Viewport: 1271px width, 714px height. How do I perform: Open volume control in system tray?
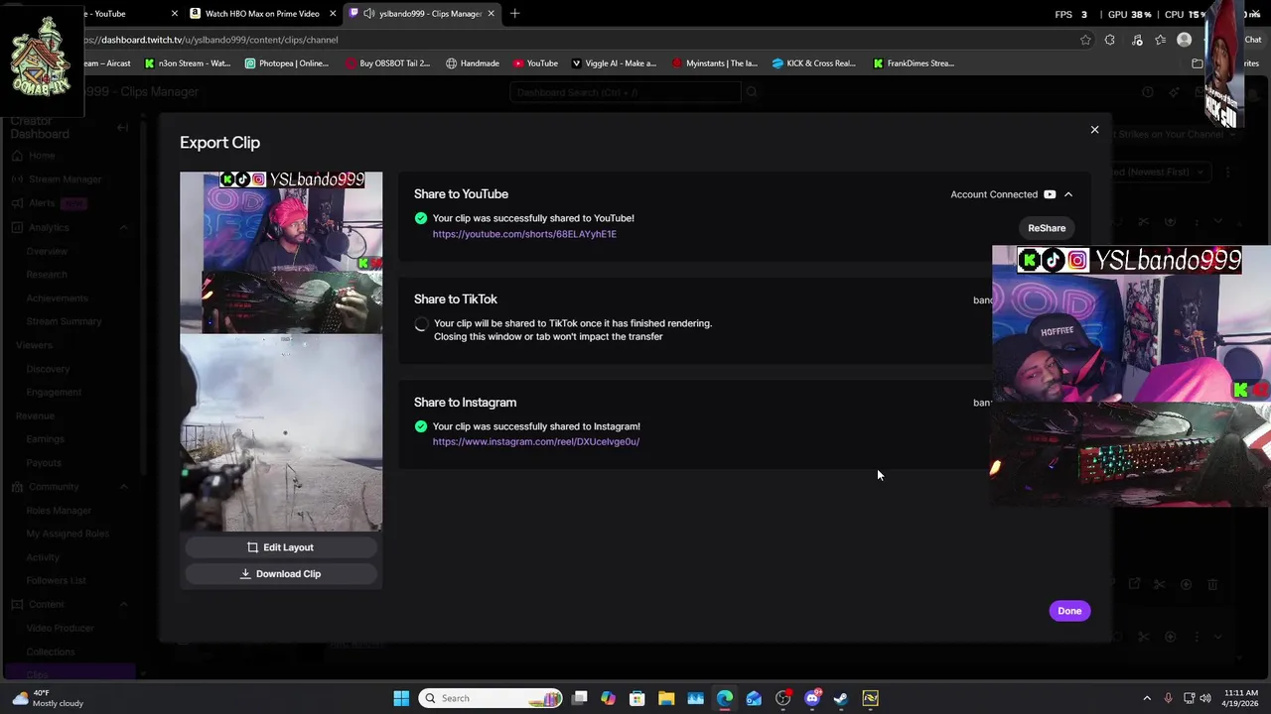pyautogui.click(x=1205, y=698)
